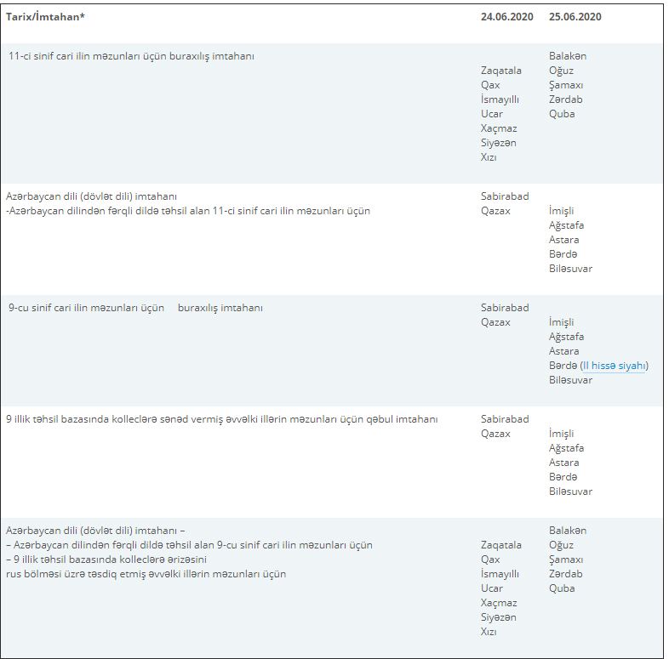Click the "təhsil alan 11-ci sinif cari ilin" line
Viewport: 669px width, 659px height.
pyautogui.click(x=187, y=211)
